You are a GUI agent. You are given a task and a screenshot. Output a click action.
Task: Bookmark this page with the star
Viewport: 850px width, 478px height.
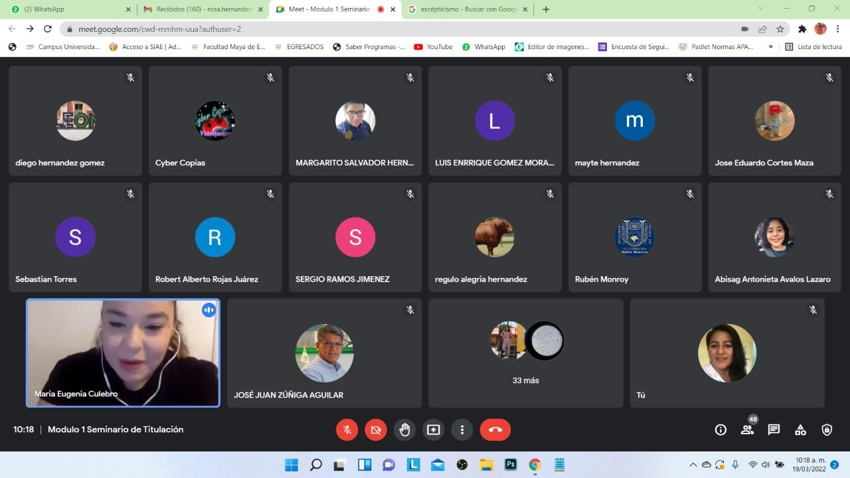coord(780,29)
